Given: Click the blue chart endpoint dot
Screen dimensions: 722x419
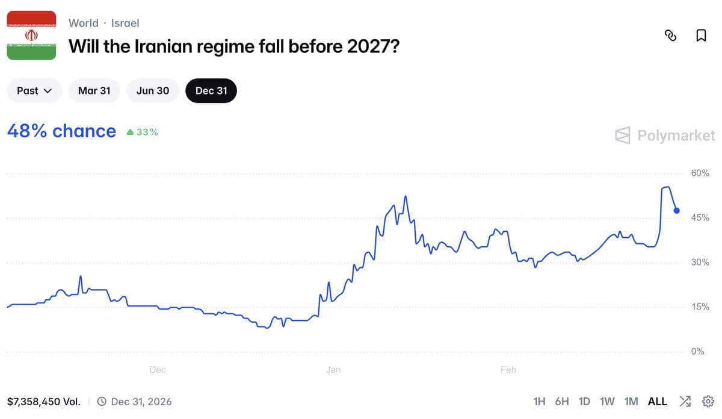Looking at the screenshot, I should (676, 210).
